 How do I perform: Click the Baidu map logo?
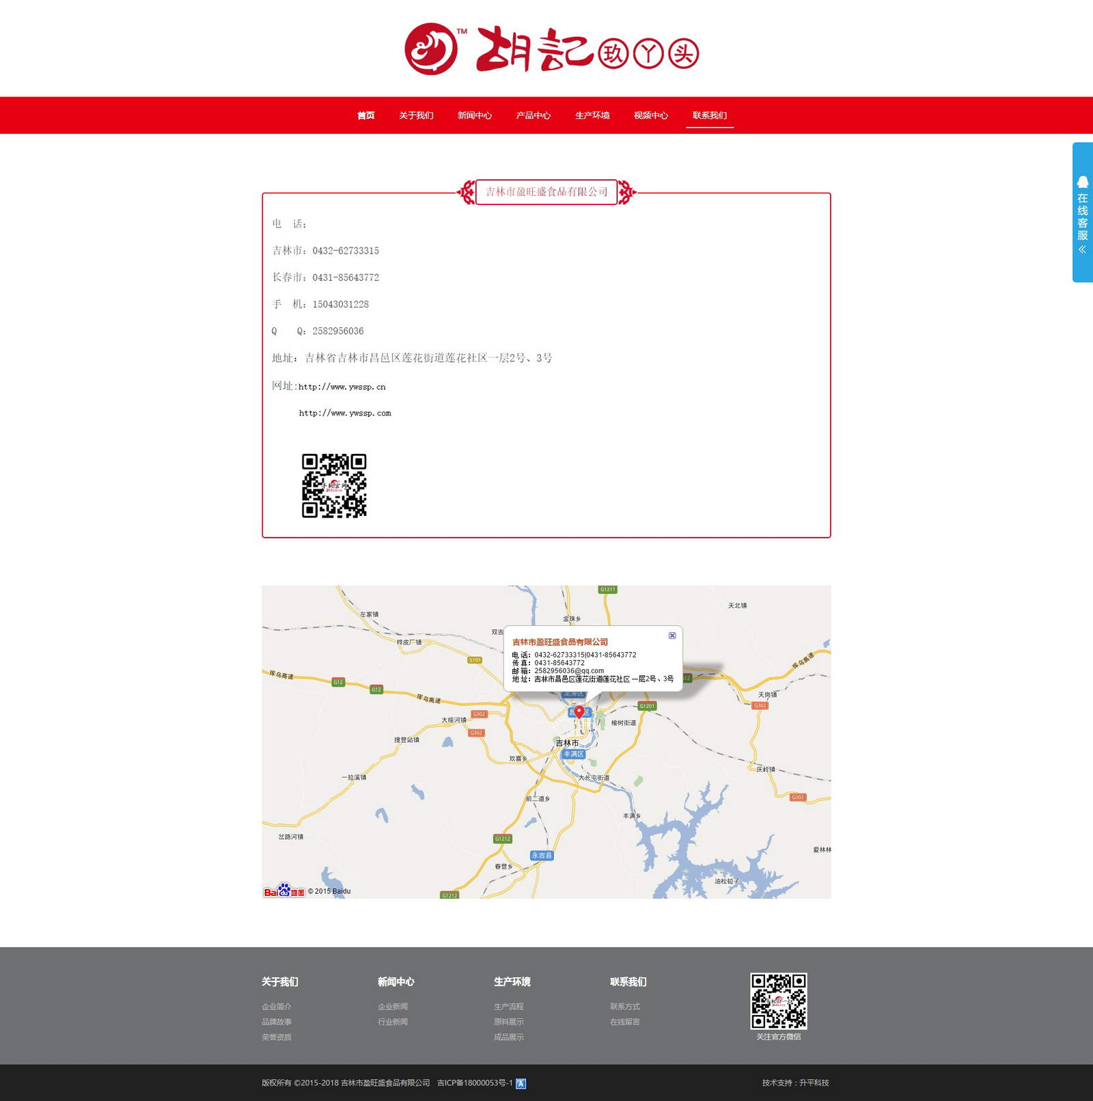point(284,891)
